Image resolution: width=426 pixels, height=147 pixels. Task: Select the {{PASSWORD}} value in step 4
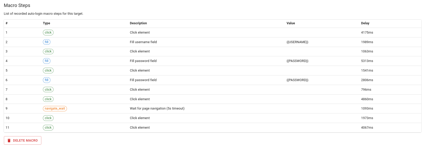[x=297, y=61]
